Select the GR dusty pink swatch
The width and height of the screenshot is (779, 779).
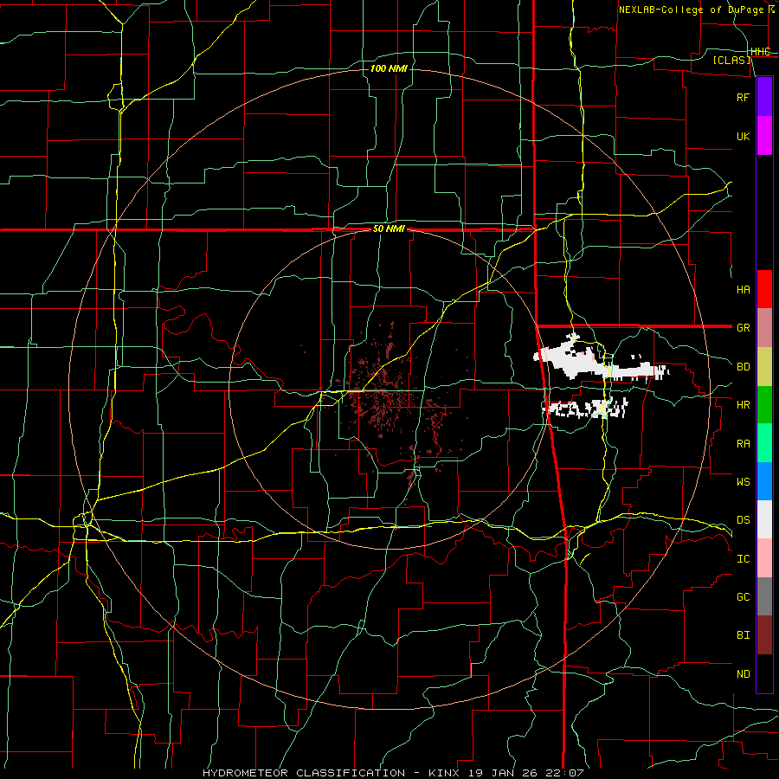pyautogui.click(x=764, y=328)
